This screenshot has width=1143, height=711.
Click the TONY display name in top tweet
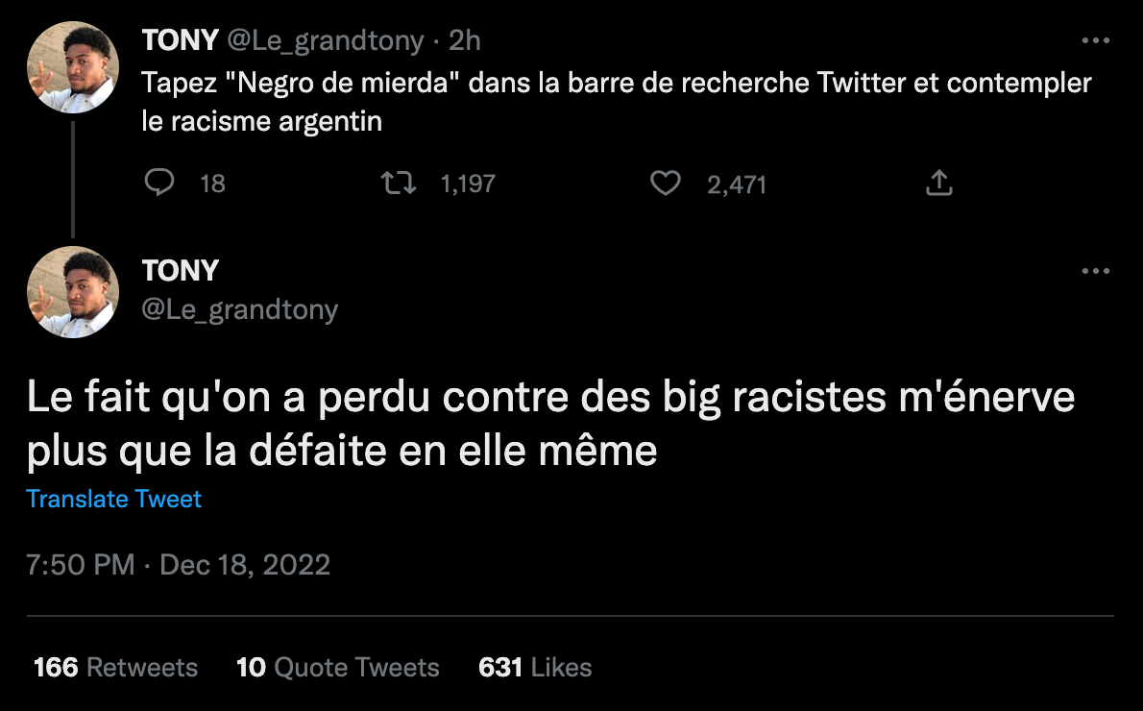(x=180, y=41)
